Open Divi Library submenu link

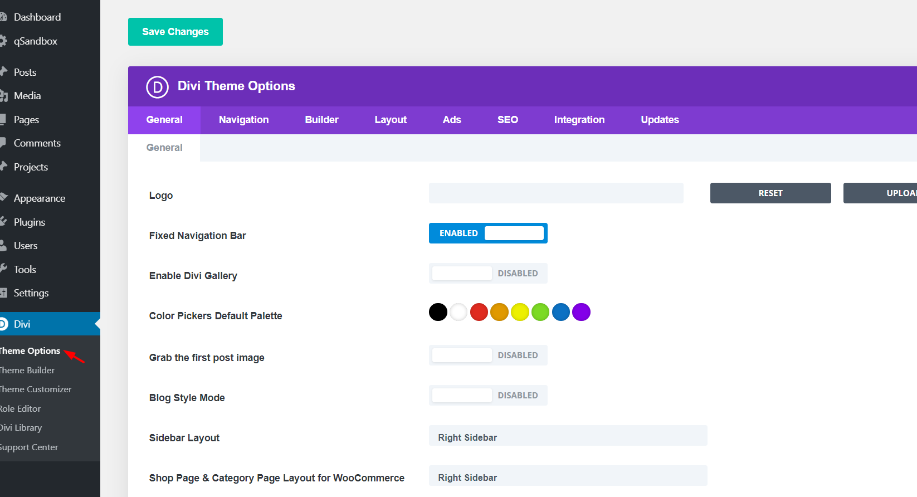[x=21, y=428]
